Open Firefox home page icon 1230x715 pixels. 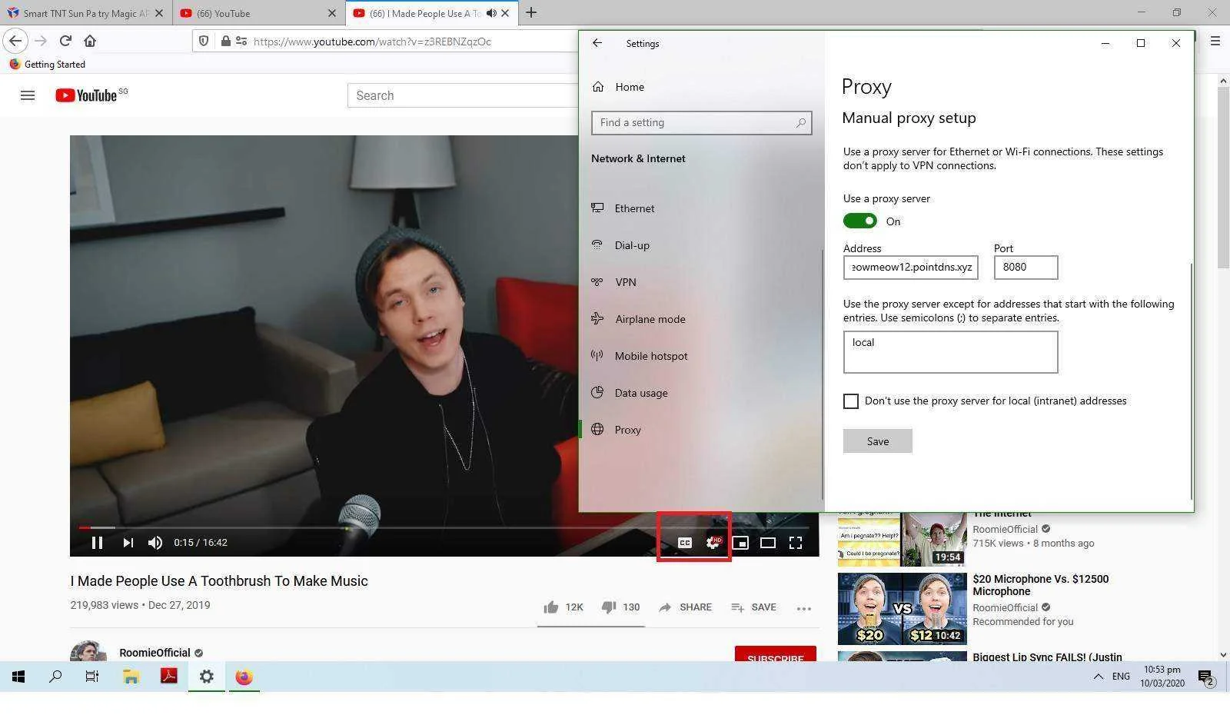click(90, 42)
